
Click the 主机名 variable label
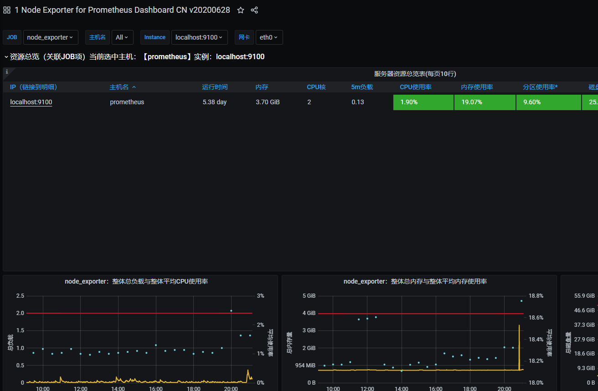pos(98,37)
